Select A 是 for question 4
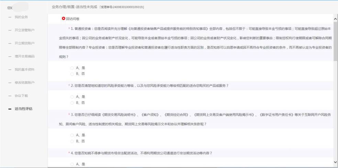 tap(72, 164)
